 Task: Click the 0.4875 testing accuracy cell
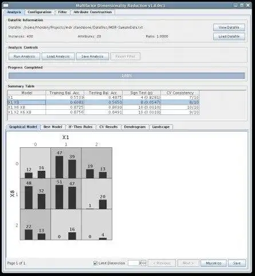click(103, 98)
